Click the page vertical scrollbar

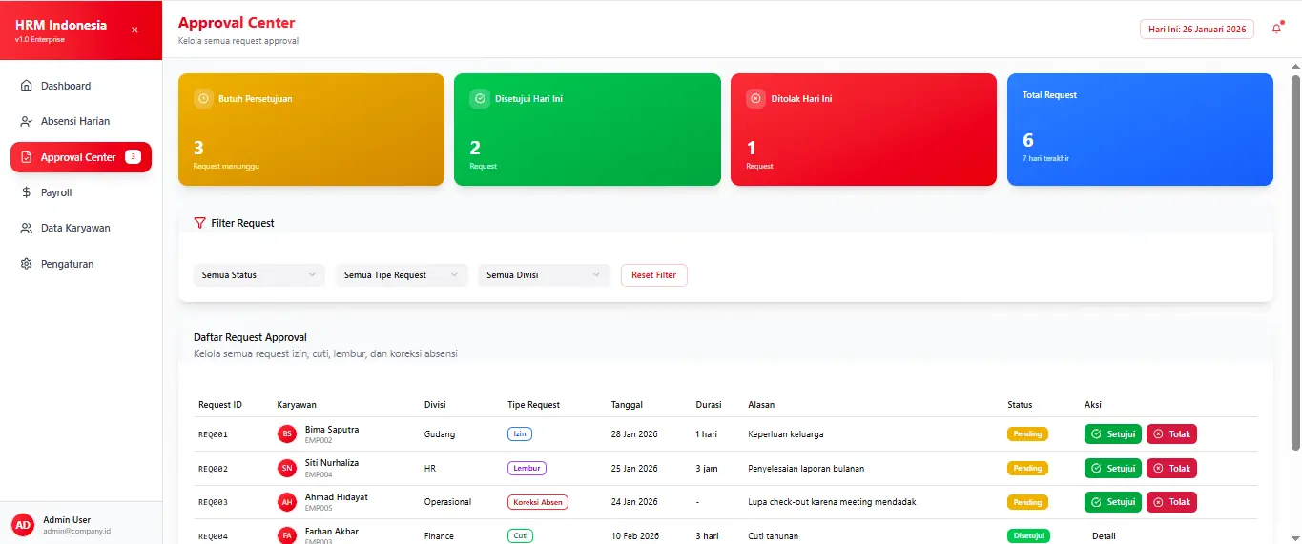tap(1294, 257)
